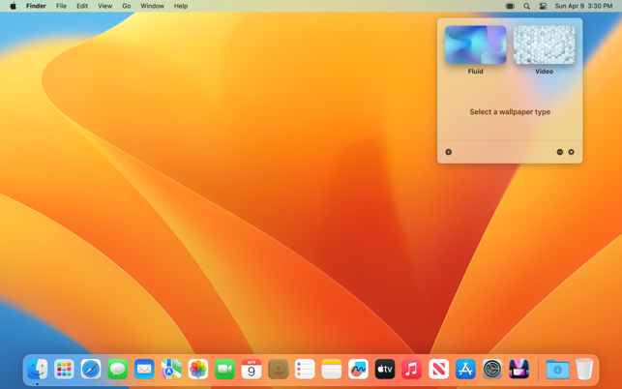Image resolution: width=622 pixels, height=389 pixels.
Task: Click the 'Video' label text
Action: tap(544, 72)
